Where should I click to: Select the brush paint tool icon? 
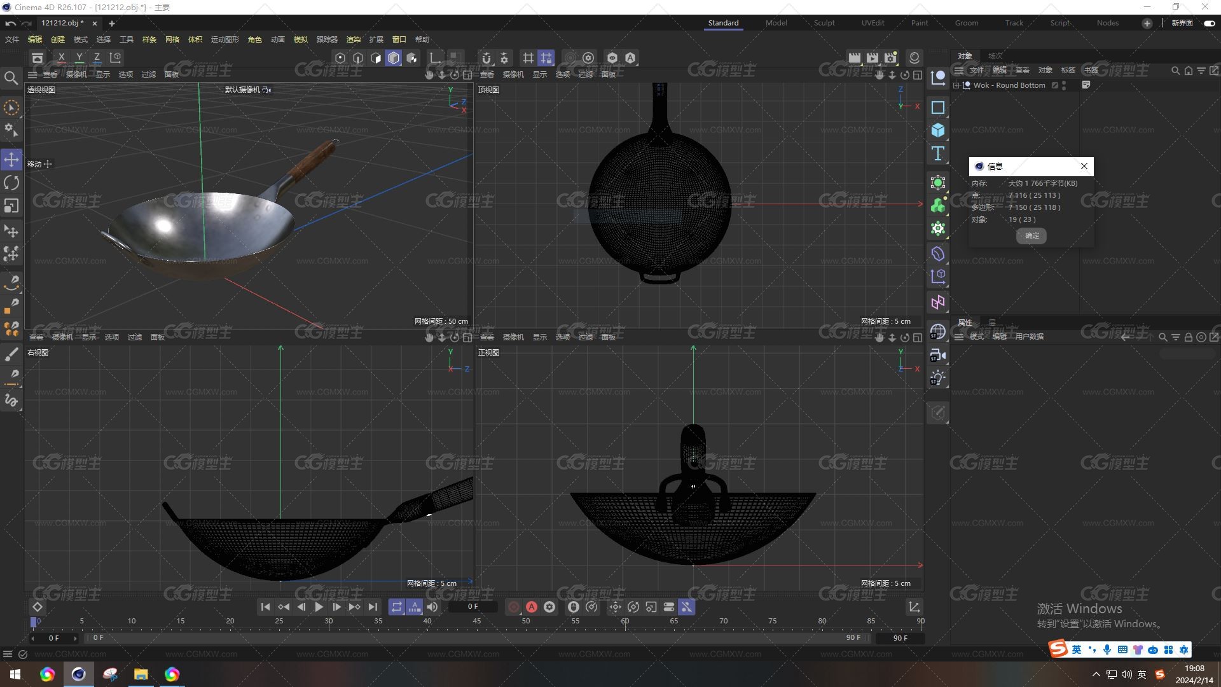[11, 354]
